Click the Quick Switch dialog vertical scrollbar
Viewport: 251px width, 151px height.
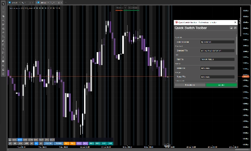pos(237,45)
